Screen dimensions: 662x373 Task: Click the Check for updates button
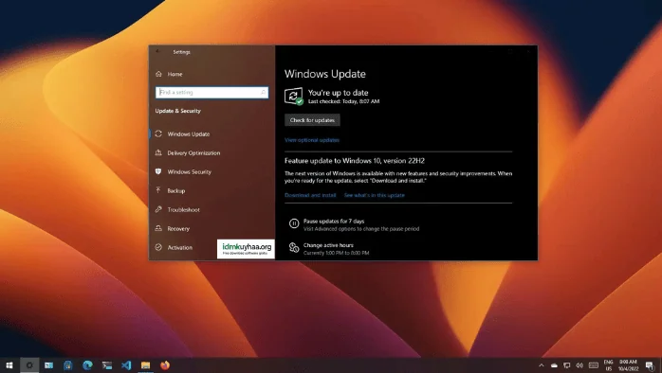(312, 120)
